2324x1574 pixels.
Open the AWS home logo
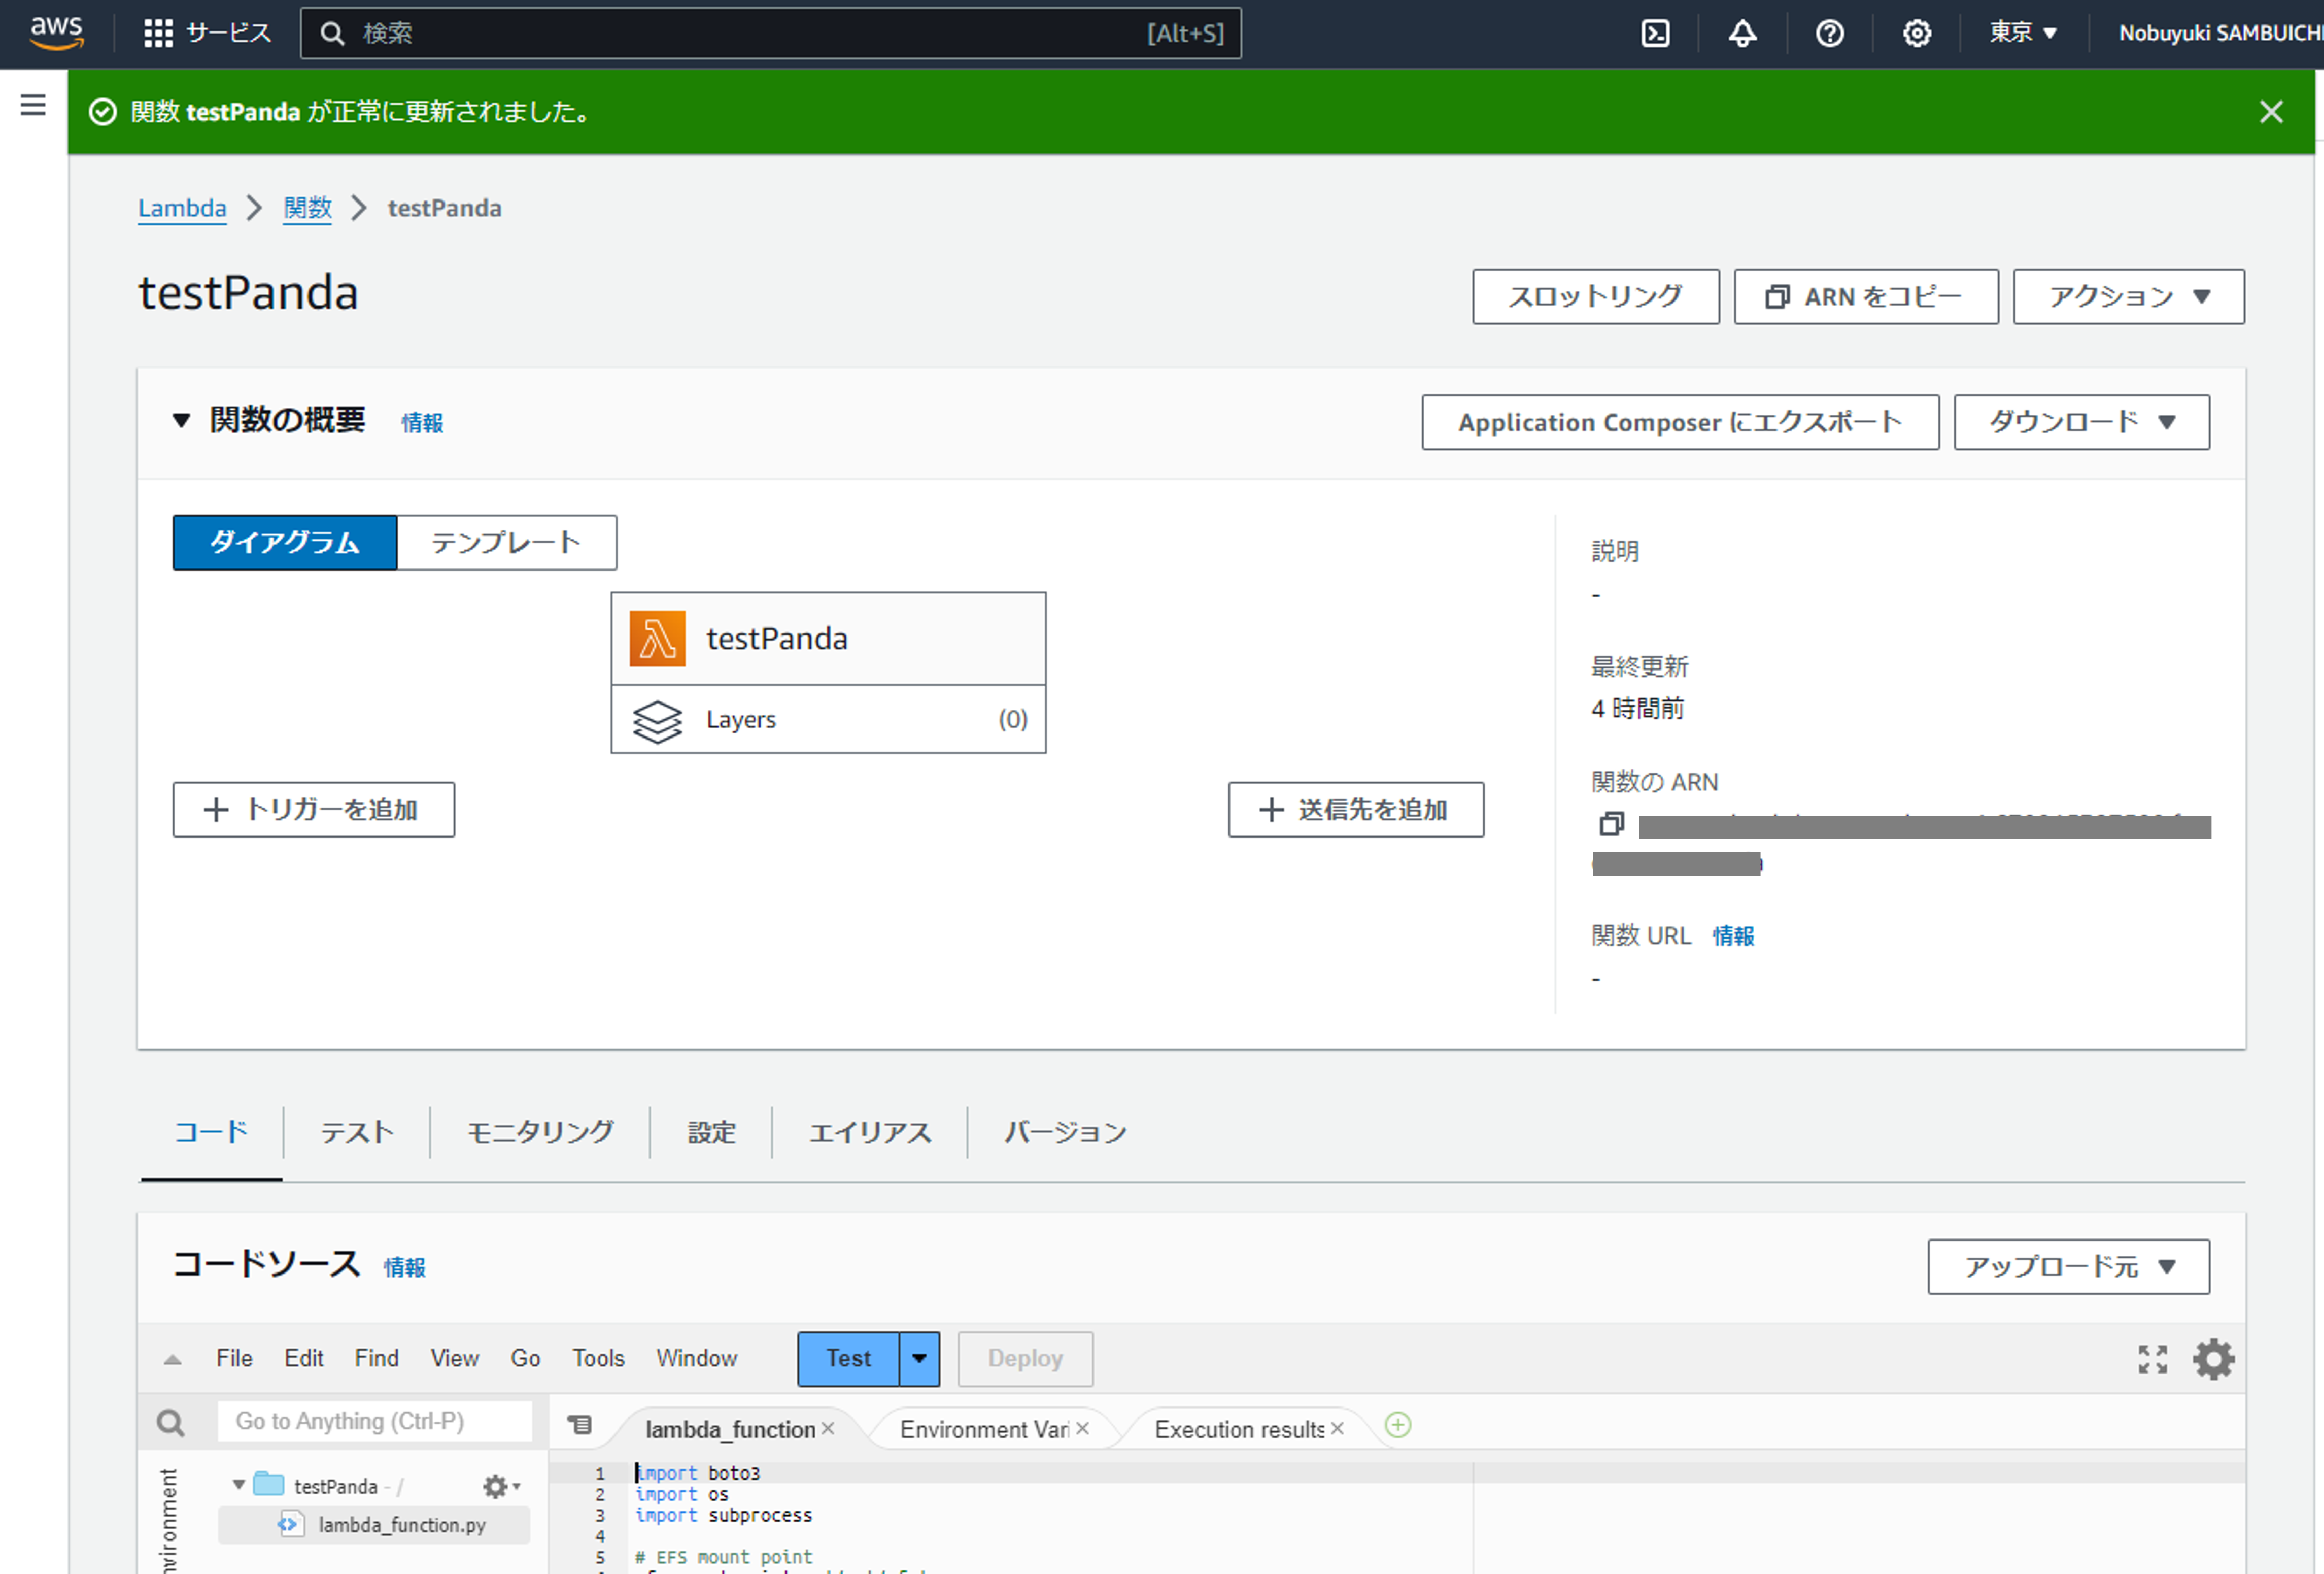(x=57, y=33)
